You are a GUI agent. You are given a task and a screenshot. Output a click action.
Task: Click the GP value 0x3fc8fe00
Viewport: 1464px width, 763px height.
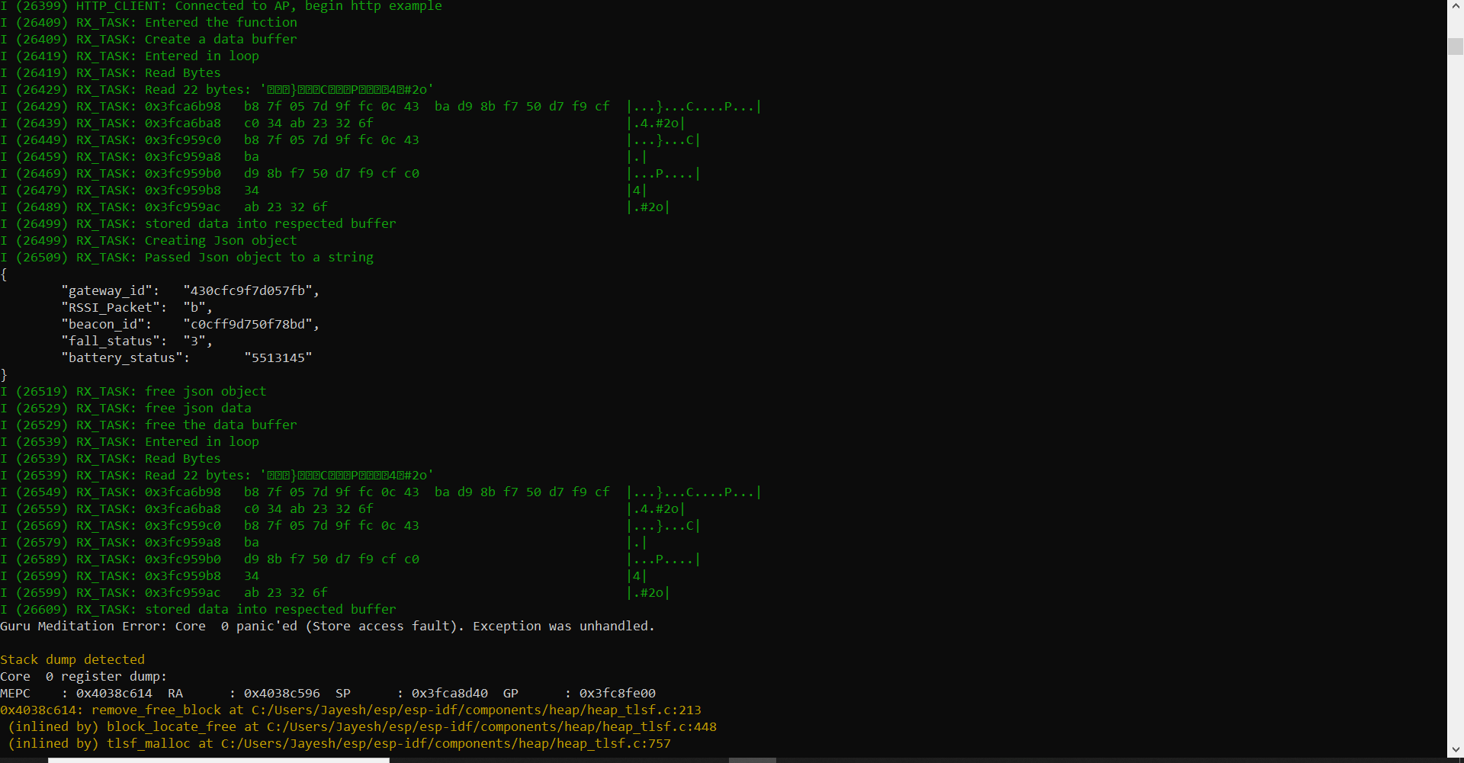pos(618,693)
